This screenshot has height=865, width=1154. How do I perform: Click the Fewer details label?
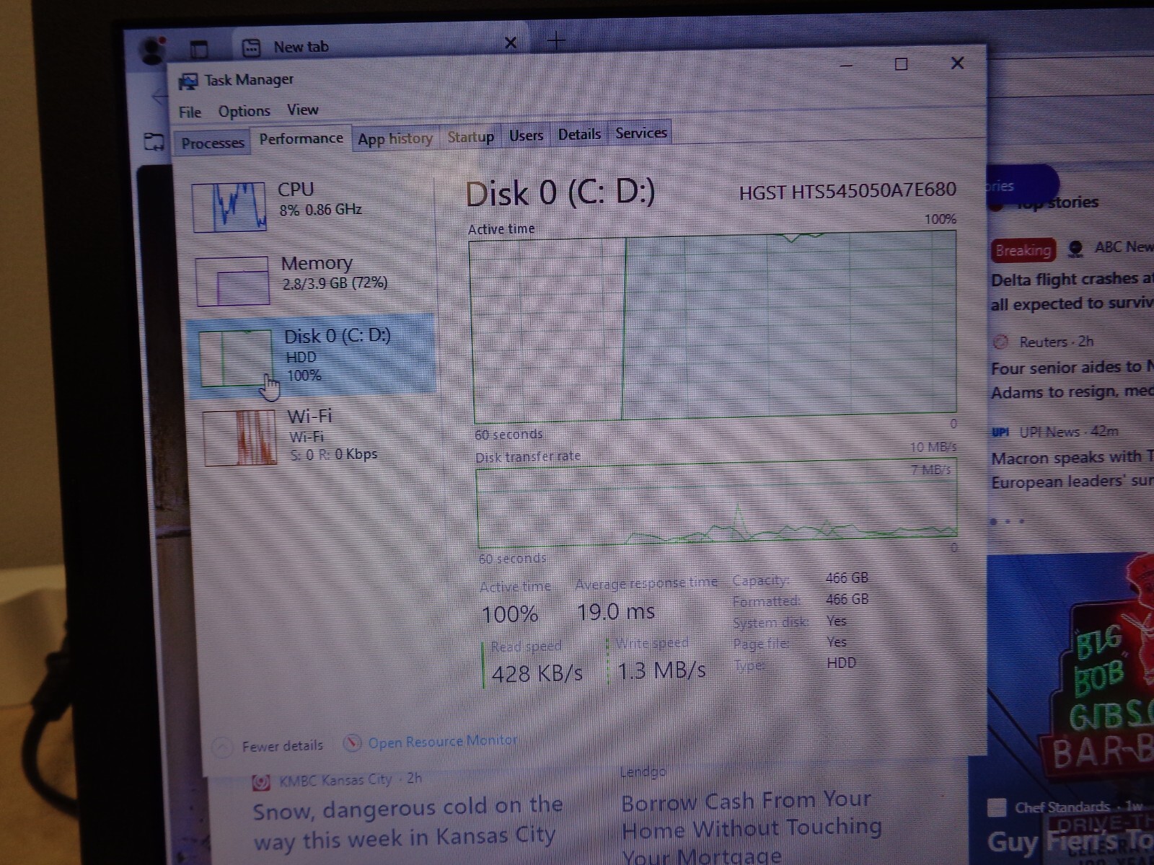pyautogui.click(x=282, y=746)
